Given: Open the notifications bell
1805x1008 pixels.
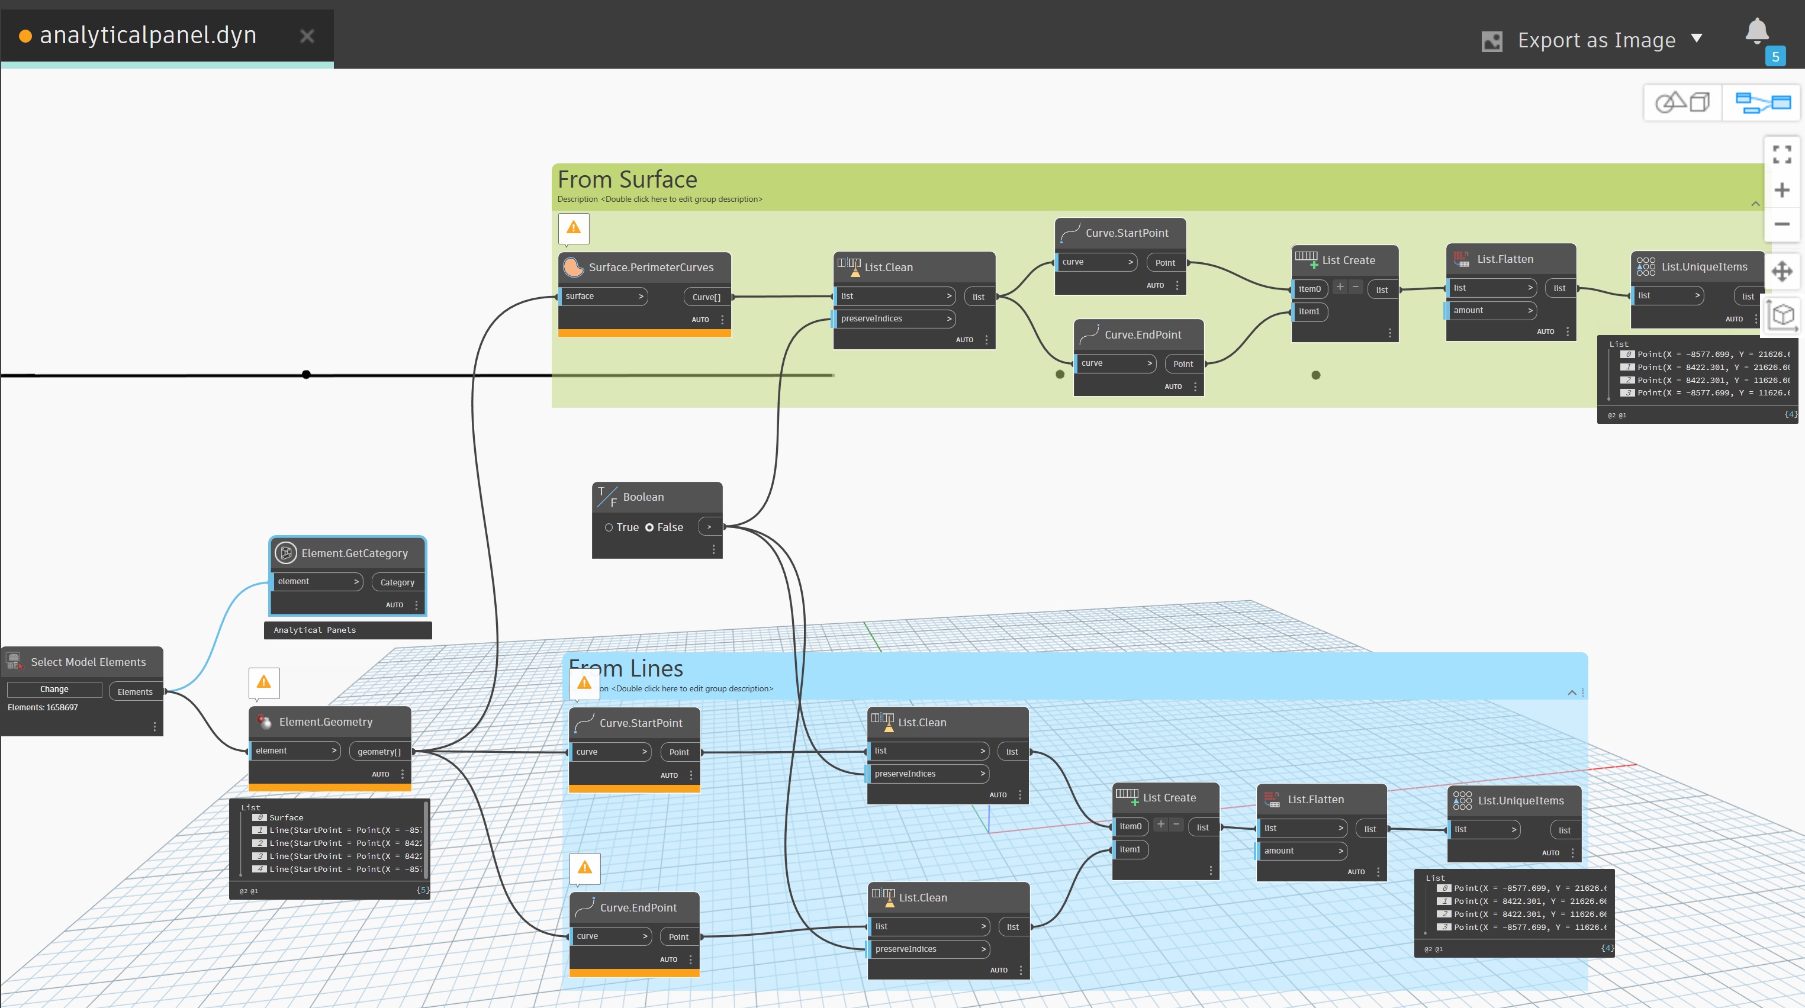Looking at the screenshot, I should coord(1756,31).
